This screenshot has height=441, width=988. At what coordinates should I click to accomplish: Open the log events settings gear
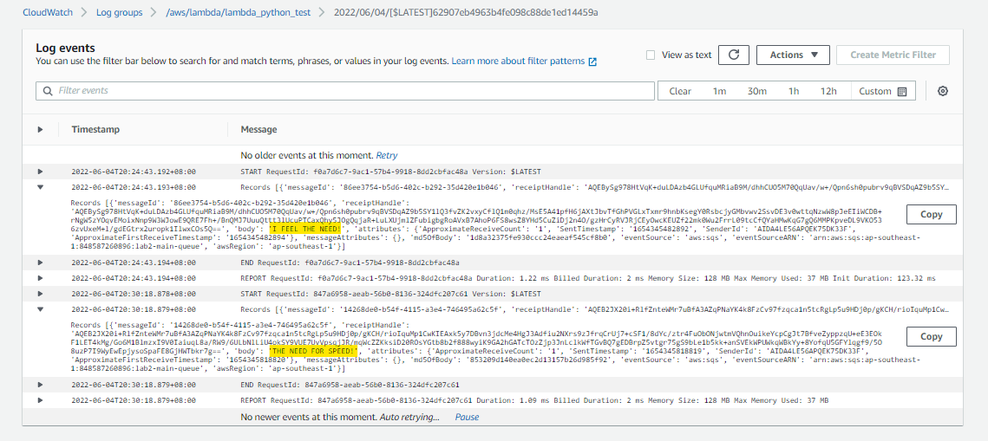coord(943,91)
